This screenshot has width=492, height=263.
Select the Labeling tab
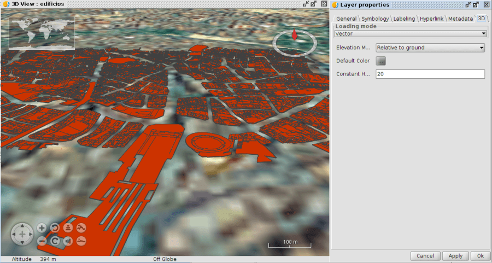click(x=404, y=19)
